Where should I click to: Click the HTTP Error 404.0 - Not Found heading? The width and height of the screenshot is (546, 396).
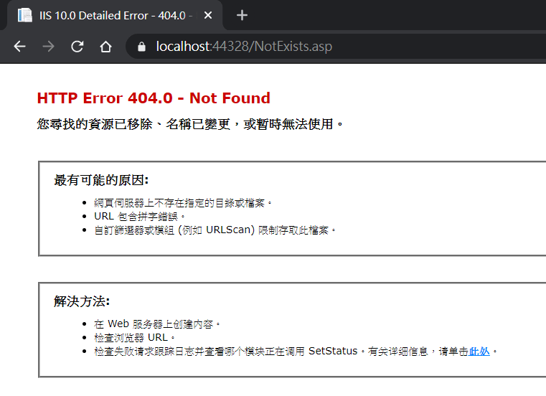coord(154,98)
